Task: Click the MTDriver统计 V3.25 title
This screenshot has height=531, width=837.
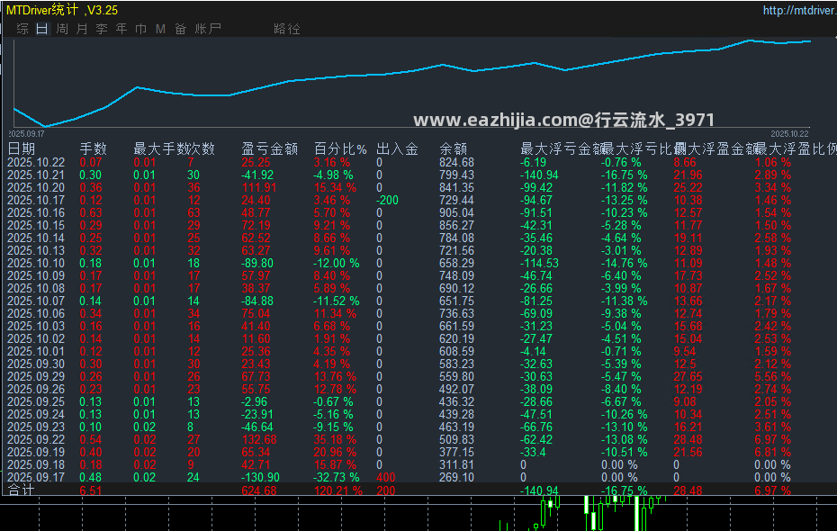Action: (x=62, y=10)
